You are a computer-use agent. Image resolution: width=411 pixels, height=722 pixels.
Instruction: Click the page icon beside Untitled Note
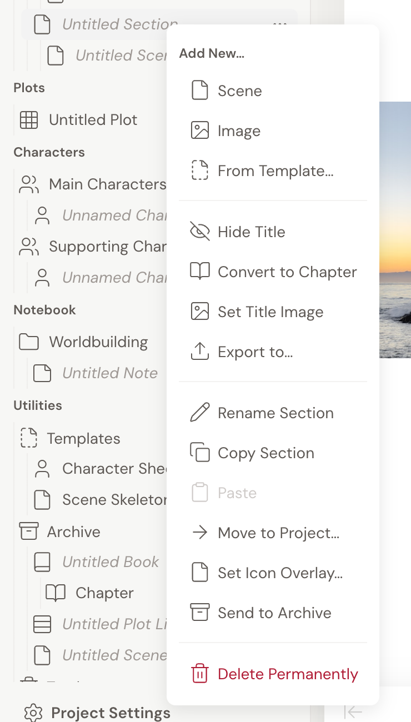(x=42, y=373)
